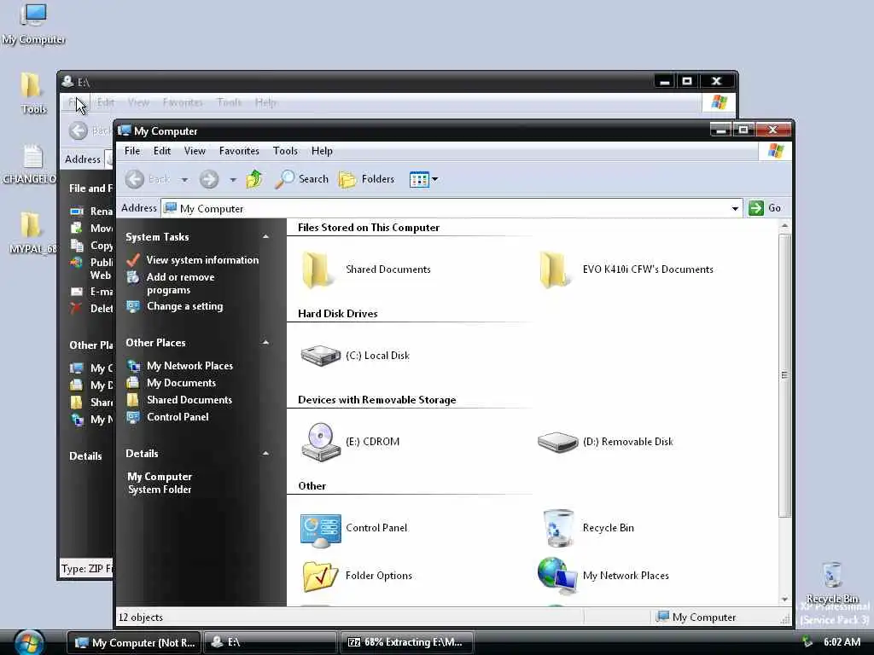Click the Go arrow button next to address bar
Image resolution: width=874 pixels, height=655 pixels.
[x=756, y=208]
